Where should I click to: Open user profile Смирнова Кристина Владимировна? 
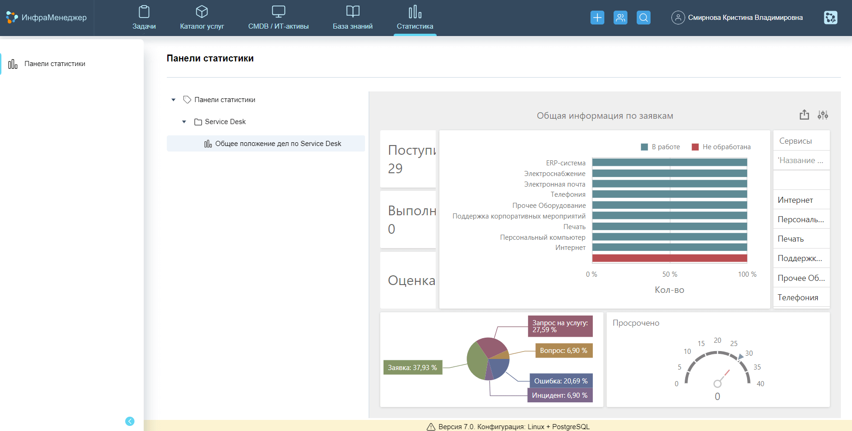[745, 18]
